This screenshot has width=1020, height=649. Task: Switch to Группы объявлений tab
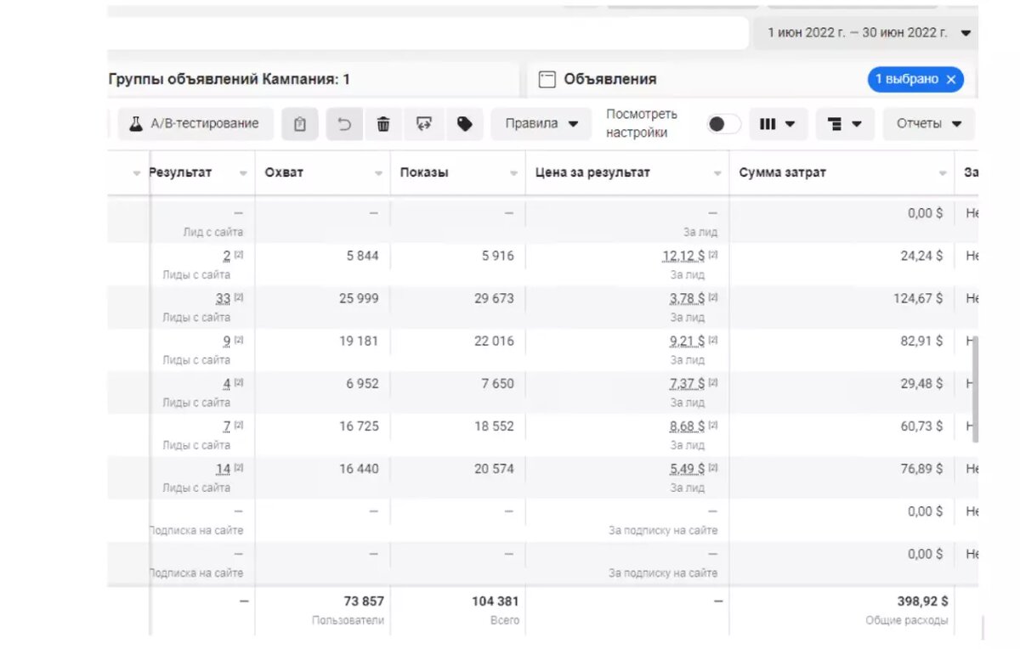pyautogui.click(x=229, y=79)
